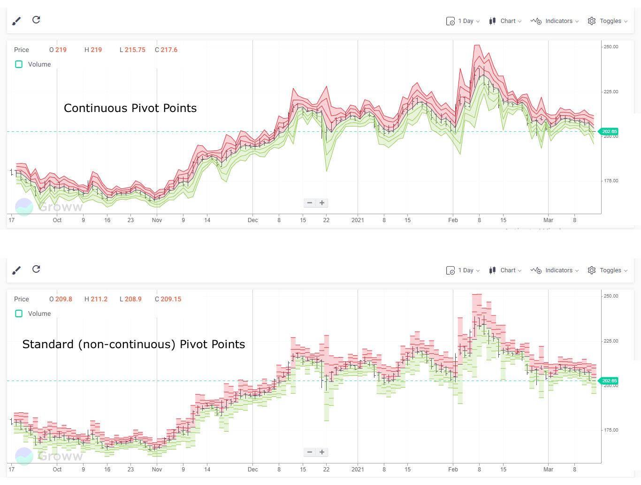This screenshot has width=641, height=485.
Task: Enable the Volume checkbox on Standard chart
Action: point(18,313)
